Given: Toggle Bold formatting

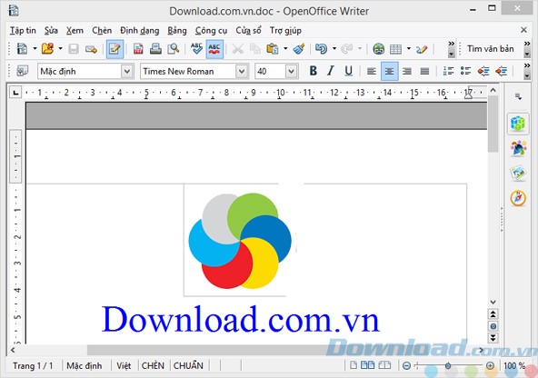Looking at the screenshot, I should [313, 71].
